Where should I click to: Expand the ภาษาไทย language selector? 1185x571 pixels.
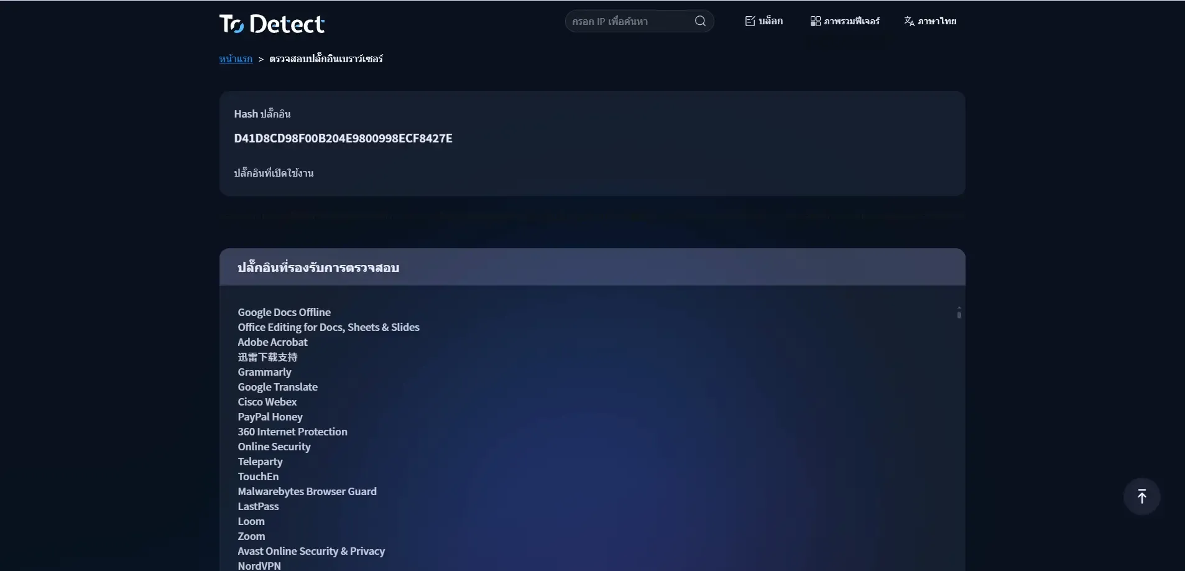click(930, 21)
